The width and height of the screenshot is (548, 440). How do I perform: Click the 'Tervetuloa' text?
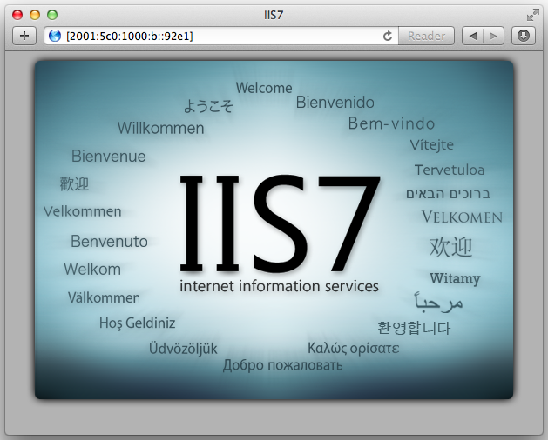pyautogui.click(x=450, y=170)
